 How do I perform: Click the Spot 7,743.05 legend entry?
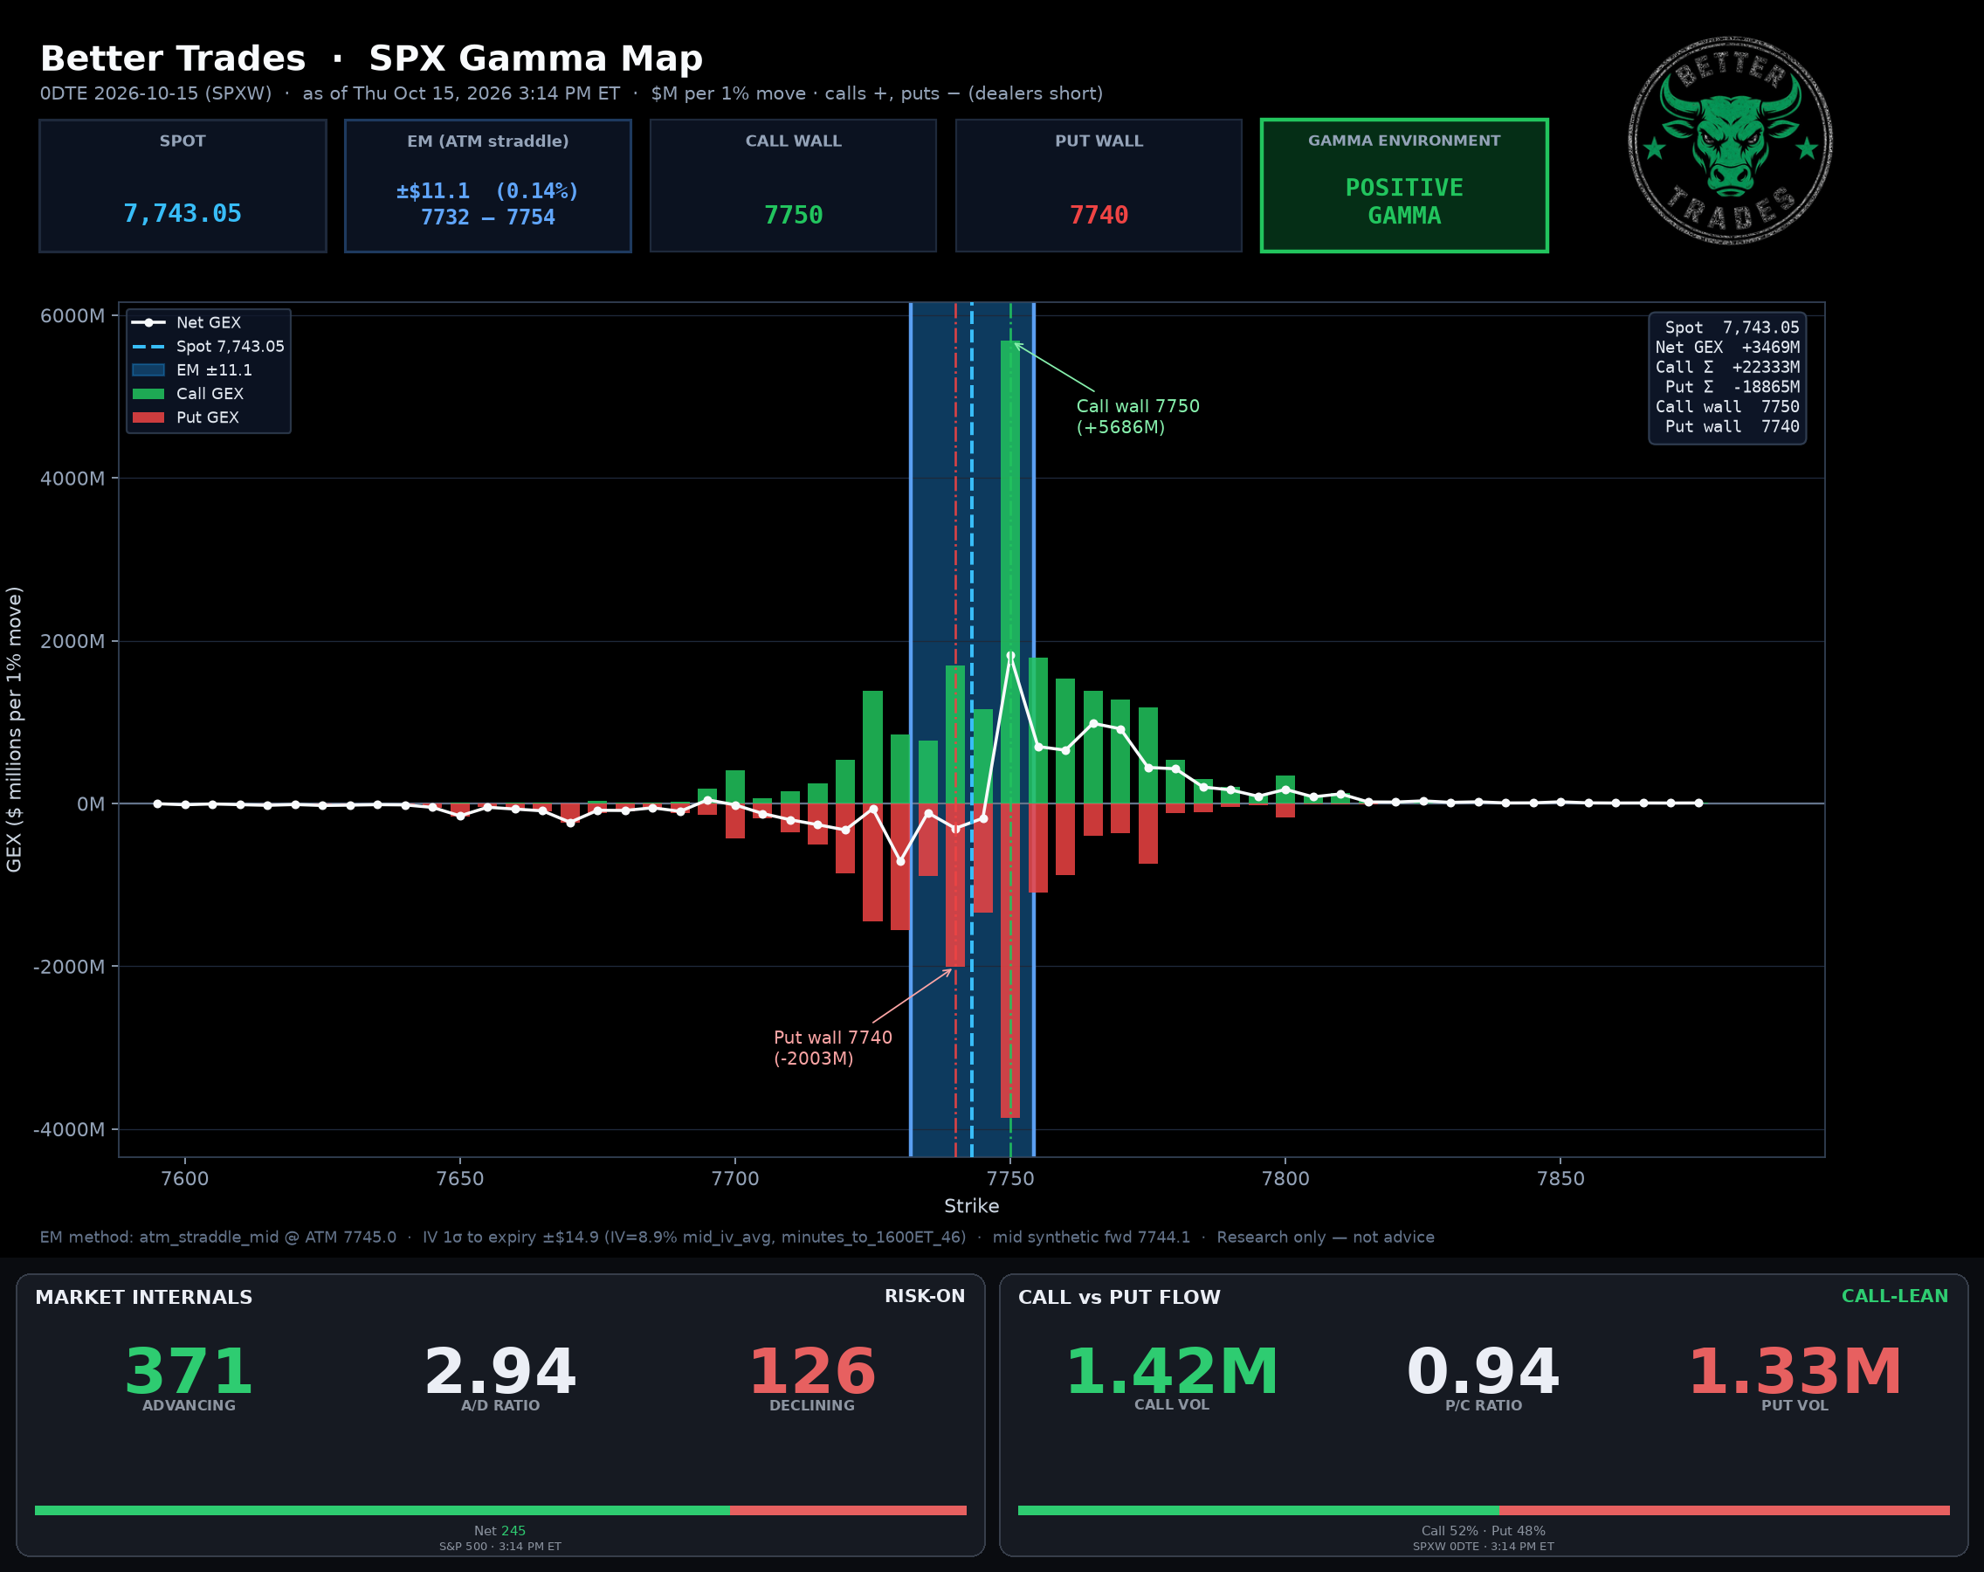click(x=209, y=346)
